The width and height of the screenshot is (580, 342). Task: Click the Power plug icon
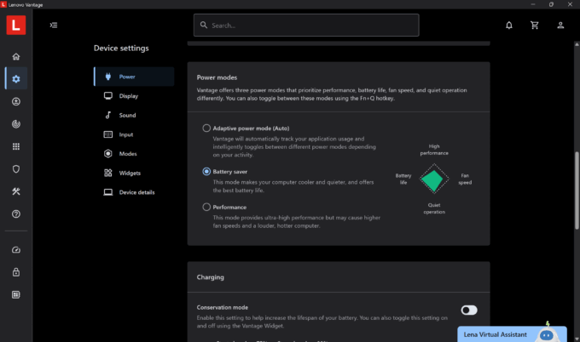click(x=108, y=77)
